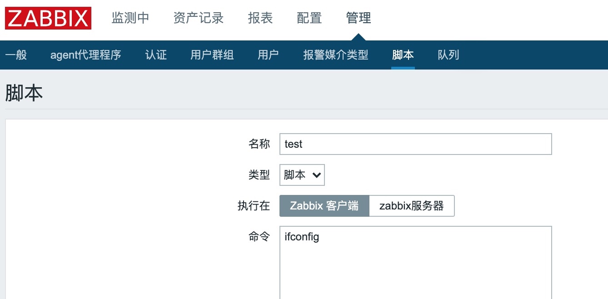This screenshot has width=608, height=299.
Task: Click the 脚本 page heading
Action: tap(24, 93)
